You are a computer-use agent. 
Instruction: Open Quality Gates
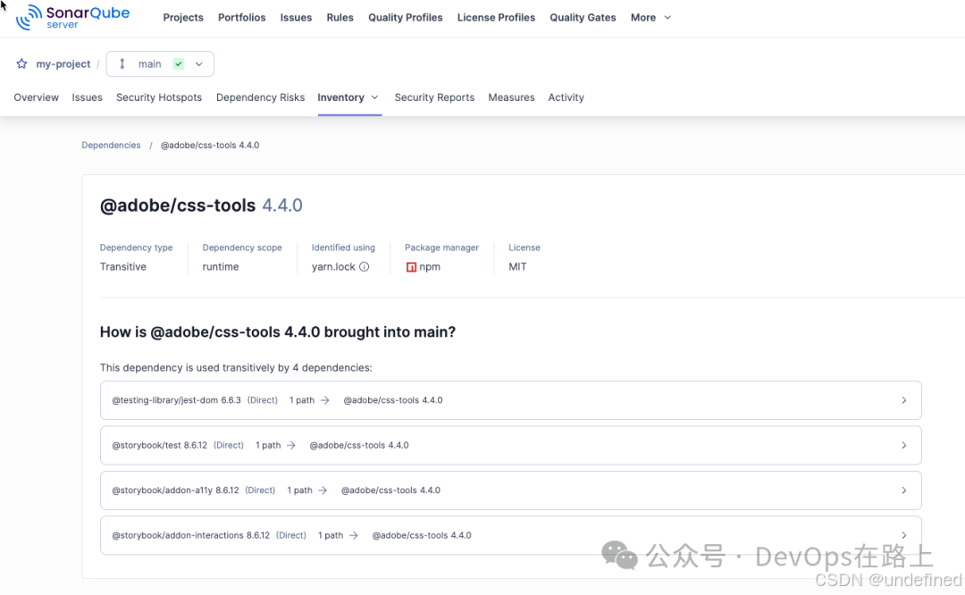[583, 17]
